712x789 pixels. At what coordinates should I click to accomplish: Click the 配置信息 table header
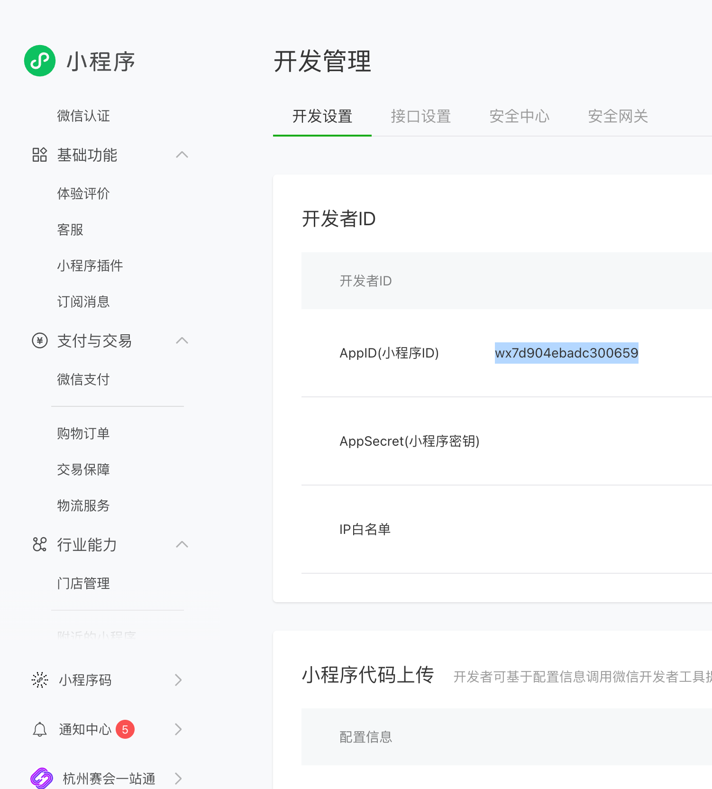[365, 737]
